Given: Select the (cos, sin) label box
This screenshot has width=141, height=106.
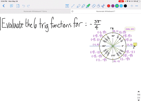Looking at the screenshot, I should coord(130,29).
